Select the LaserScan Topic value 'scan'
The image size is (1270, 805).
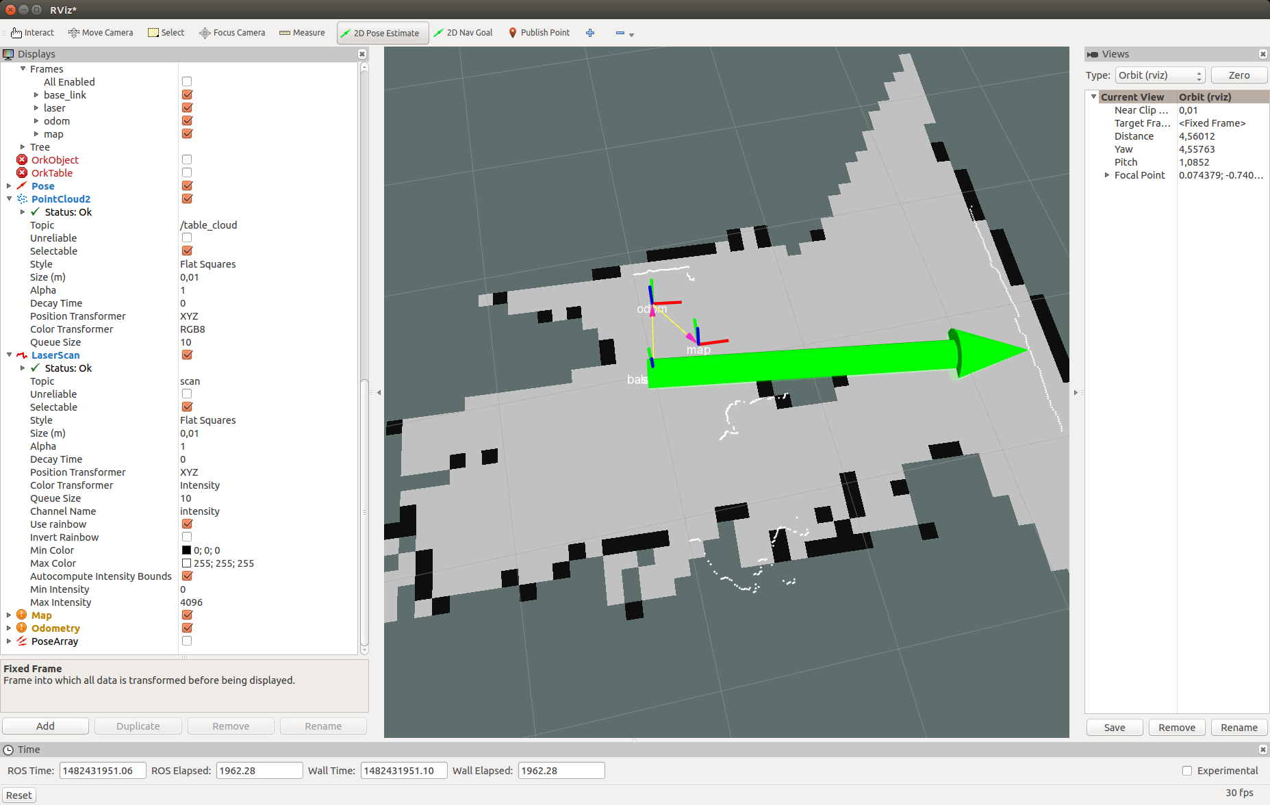click(190, 381)
